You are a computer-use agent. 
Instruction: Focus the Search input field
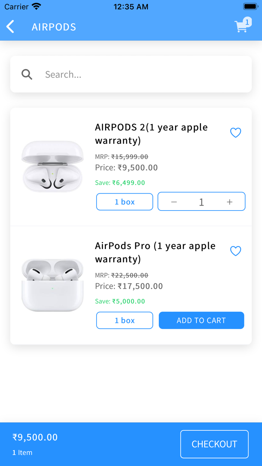point(142,74)
